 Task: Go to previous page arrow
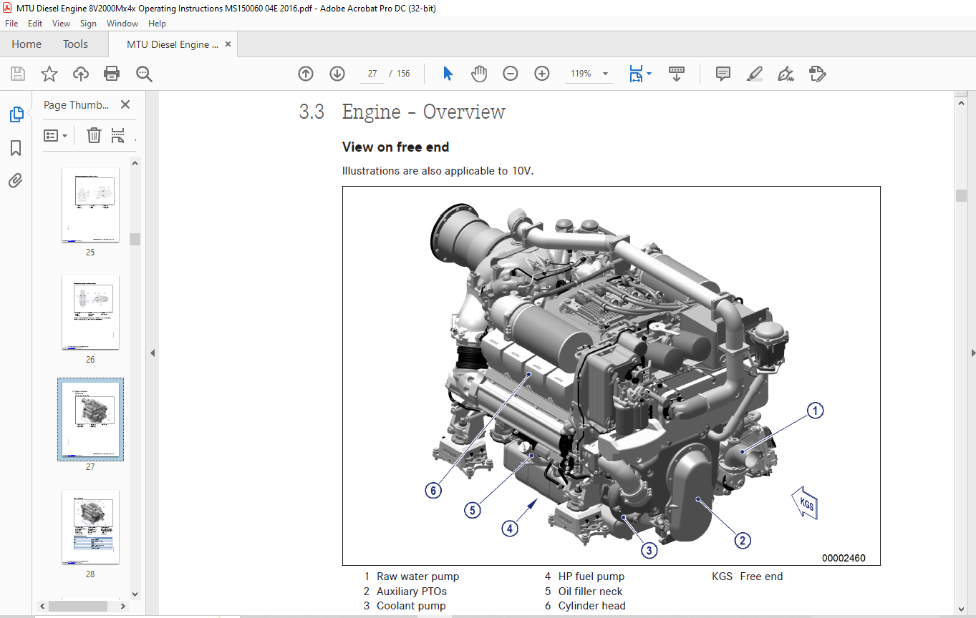(306, 74)
